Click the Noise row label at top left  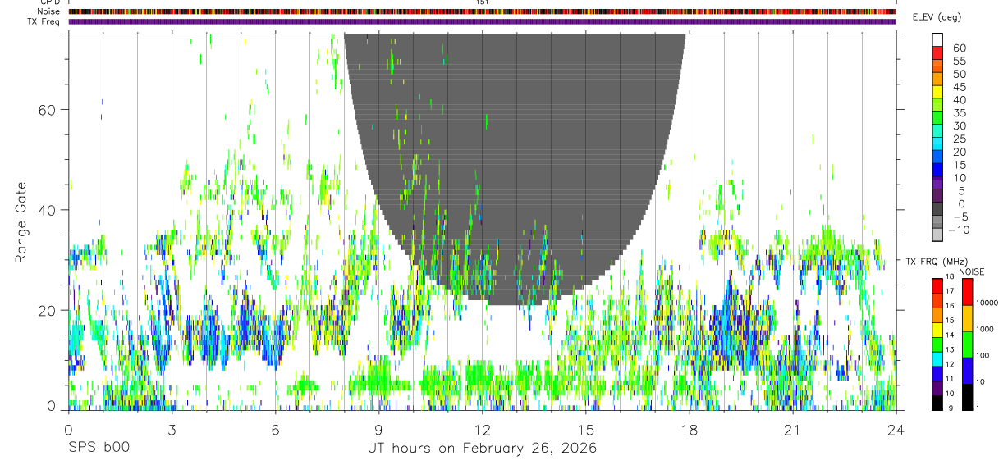coord(48,11)
